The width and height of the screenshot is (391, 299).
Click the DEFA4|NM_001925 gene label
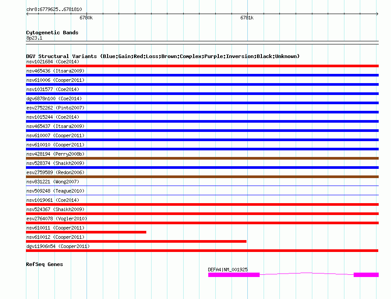coord(228,270)
